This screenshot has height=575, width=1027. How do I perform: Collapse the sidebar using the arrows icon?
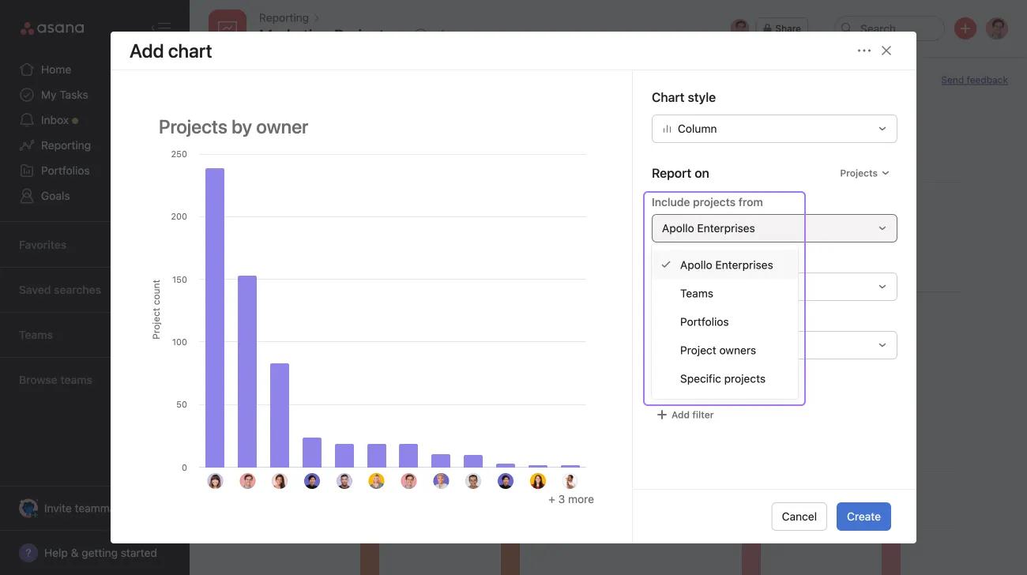pyautogui.click(x=161, y=28)
